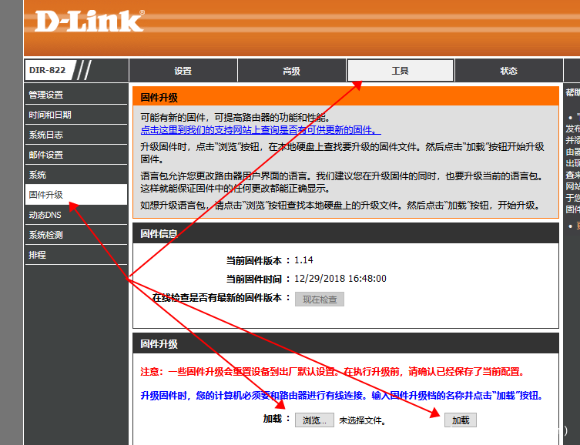Click the D-Link logo
This screenshot has height=445, width=580.
pyautogui.click(x=89, y=21)
